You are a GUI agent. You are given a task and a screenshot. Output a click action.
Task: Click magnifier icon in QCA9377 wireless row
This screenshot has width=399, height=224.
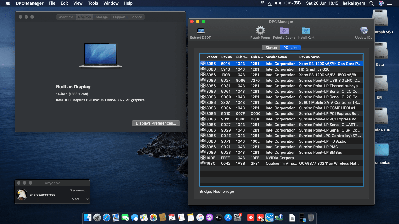pos(203,163)
